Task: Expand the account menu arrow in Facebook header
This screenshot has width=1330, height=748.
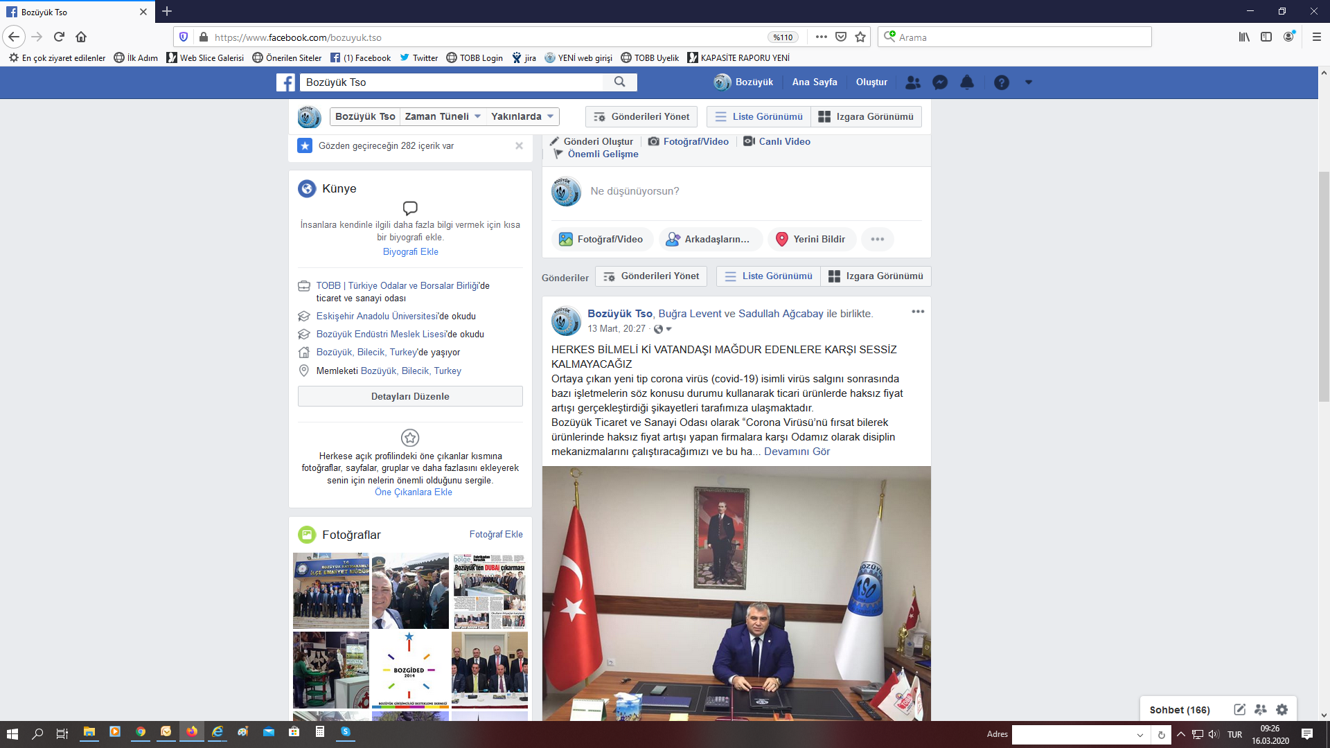Action: pos(1029,82)
